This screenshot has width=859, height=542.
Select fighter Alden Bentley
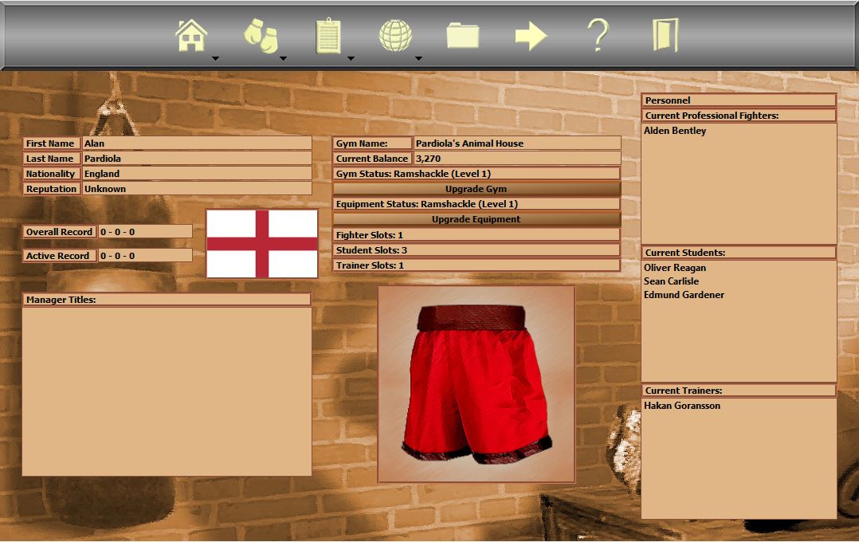tap(675, 131)
